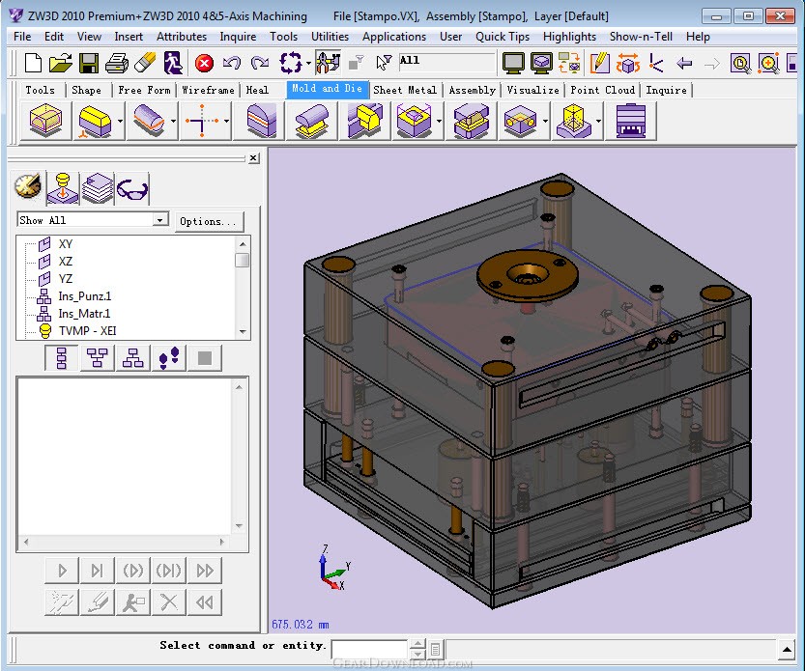The width and height of the screenshot is (805, 671).
Task: Click the pick filter cursor icon
Action: [384, 63]
